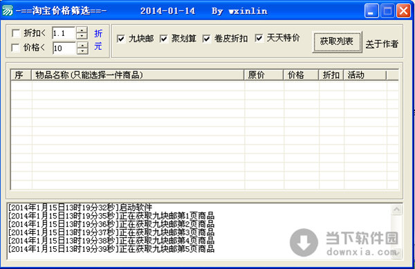Uncheck the 天天特价 checkbox
Viewport: 415px width, 269px height.
pyautogui.click(x=259, y=38)
